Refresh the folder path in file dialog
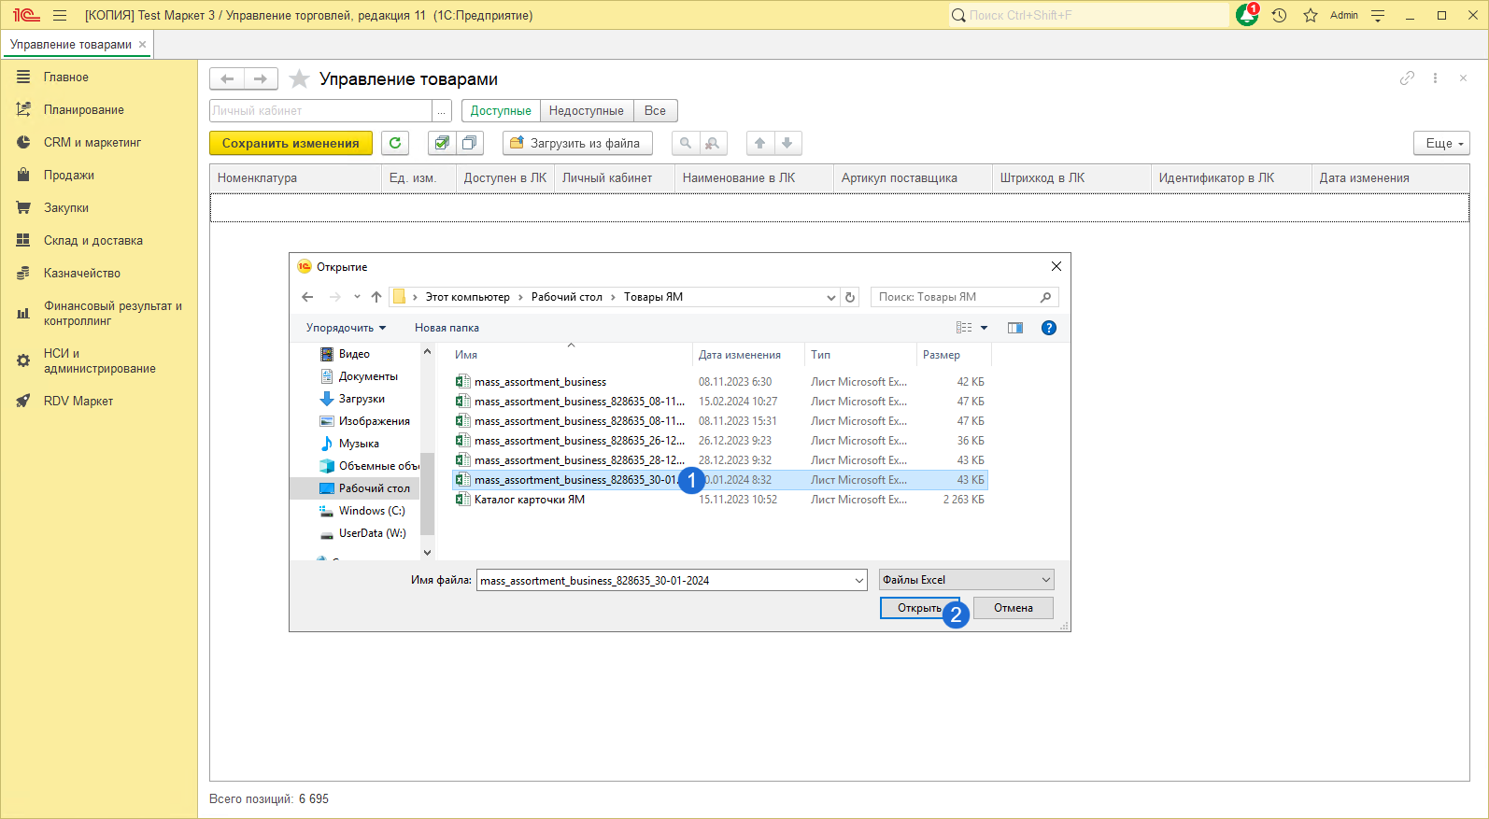Image resolution: width=1489 pixels, height=819 pixels. (x=850, y=297)
